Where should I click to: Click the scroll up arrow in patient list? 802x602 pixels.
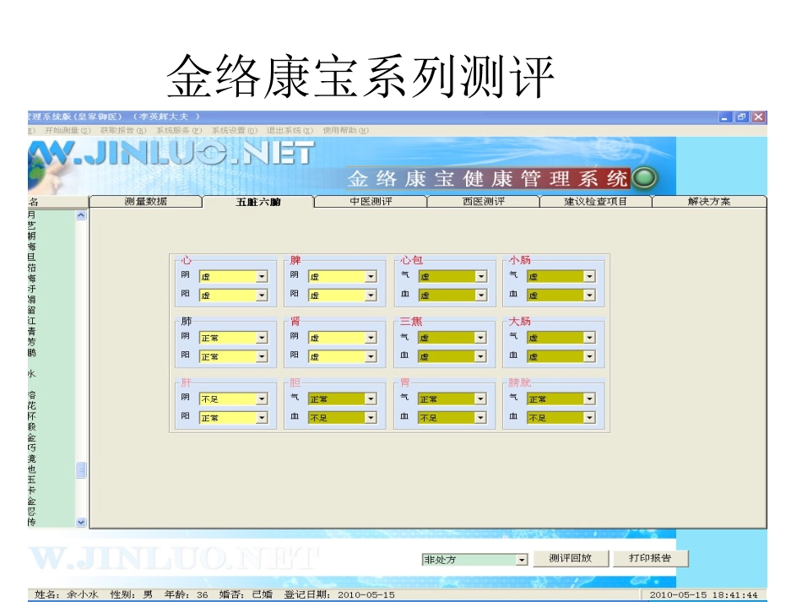pos(81,215)
